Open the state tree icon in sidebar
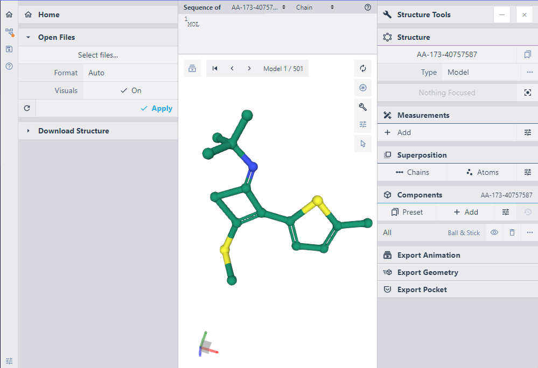The width and height of the screenshot is (538, 368). (9, 32)
